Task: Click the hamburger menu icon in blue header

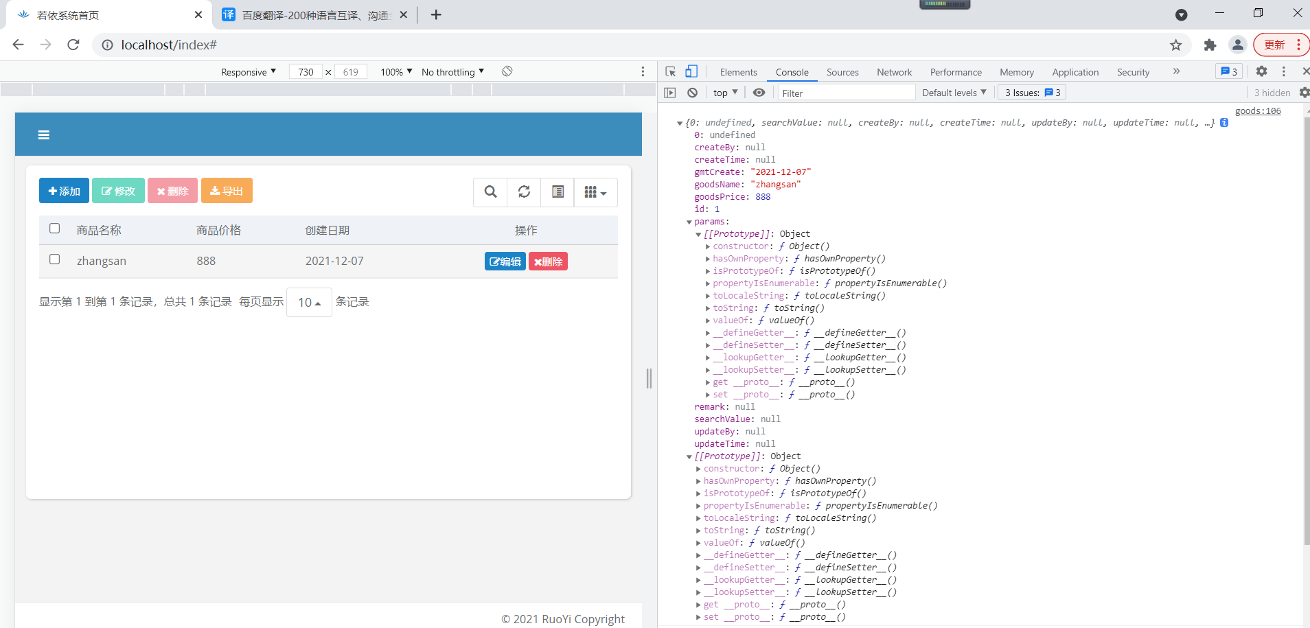Action: point(44,135)
